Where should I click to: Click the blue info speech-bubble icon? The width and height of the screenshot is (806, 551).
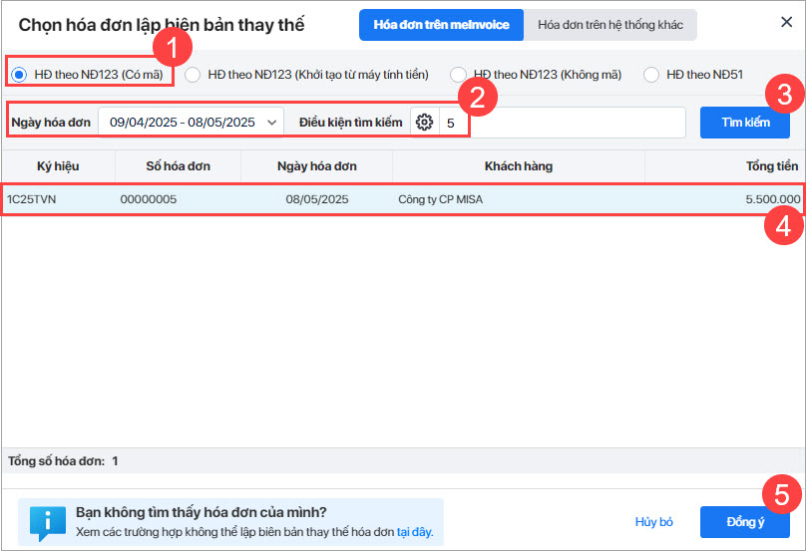point(47,523)
